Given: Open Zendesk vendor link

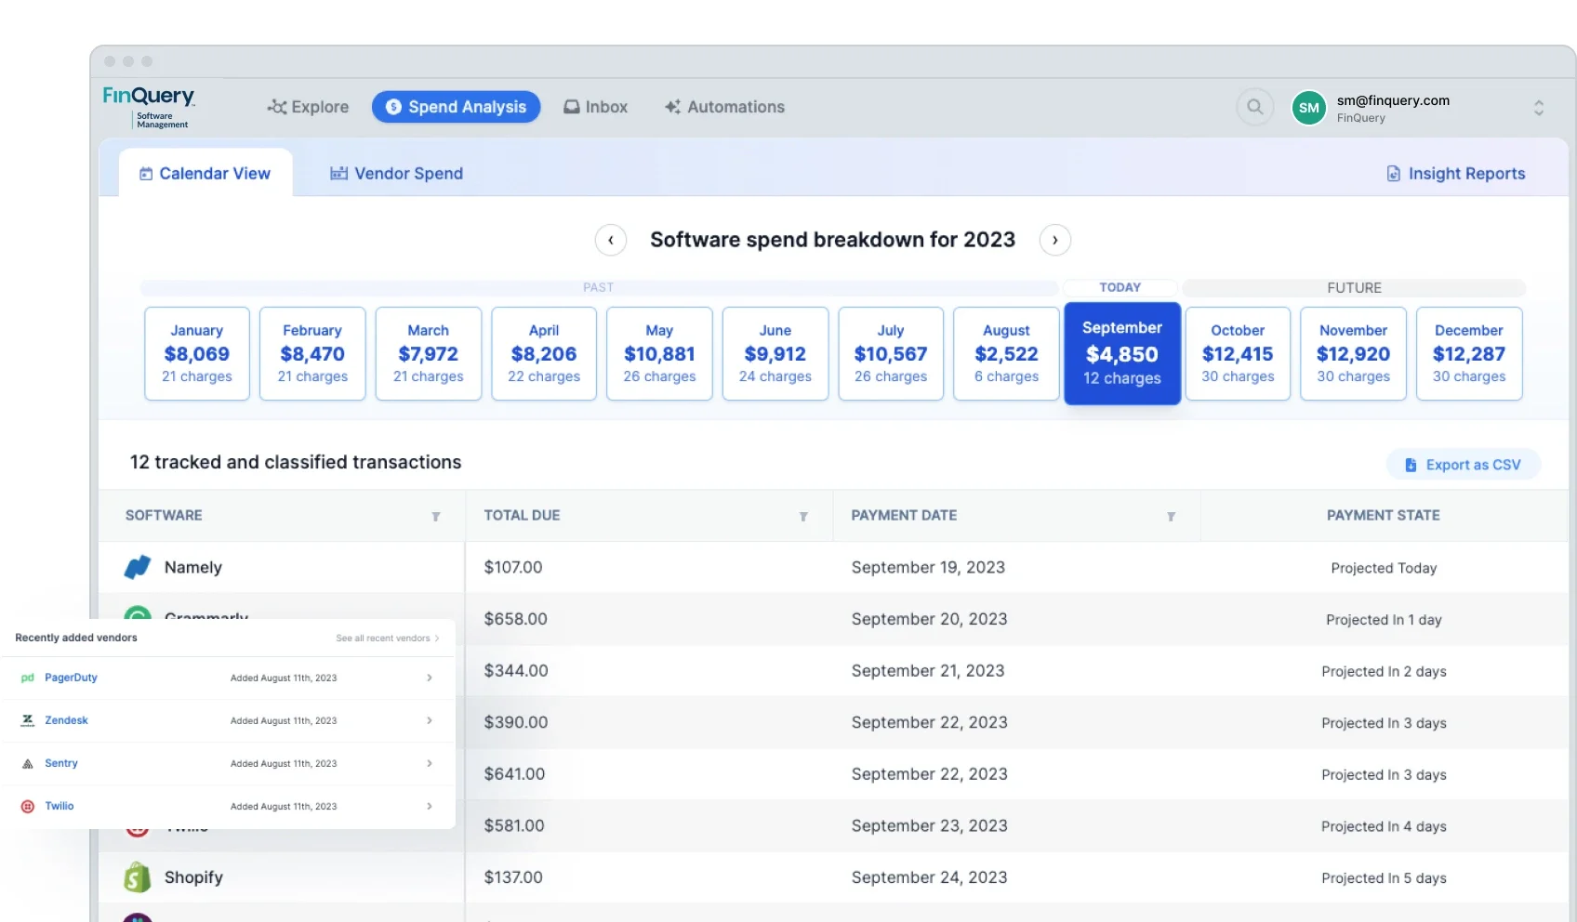Looking at the screenshot, I should tap(66, 720).
